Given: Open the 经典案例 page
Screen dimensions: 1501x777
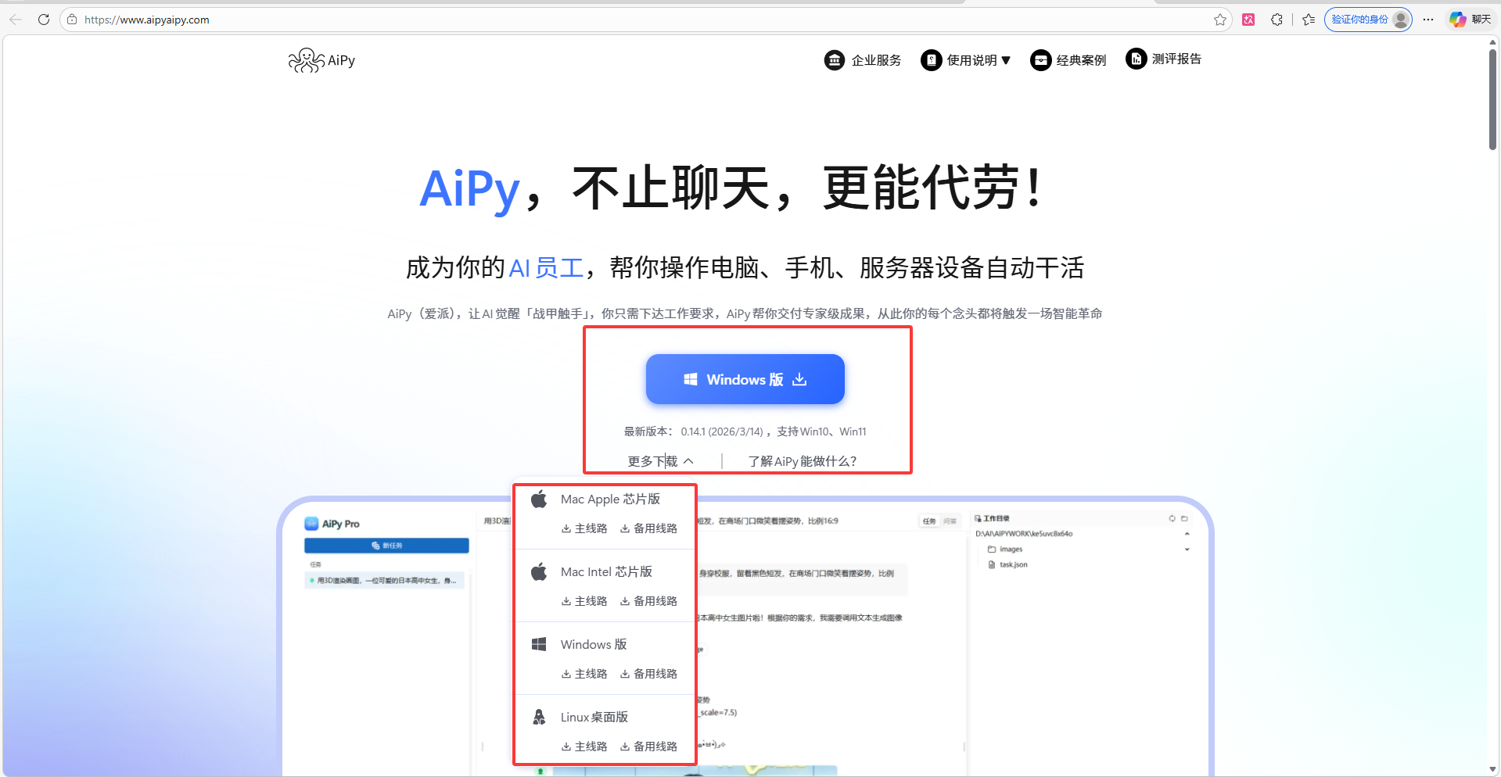Looking at the screenshot, I should pos(1068,60).
